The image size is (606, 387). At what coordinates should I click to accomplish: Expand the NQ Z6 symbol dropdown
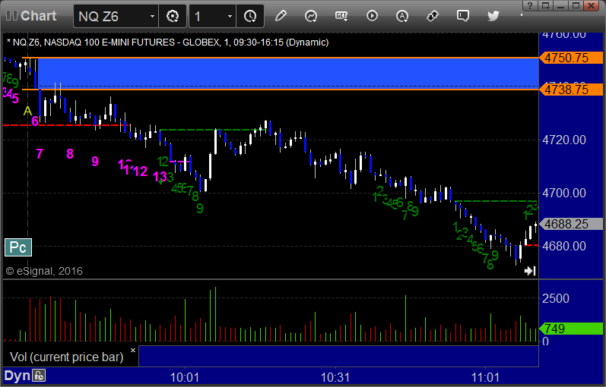pos(153,16)
